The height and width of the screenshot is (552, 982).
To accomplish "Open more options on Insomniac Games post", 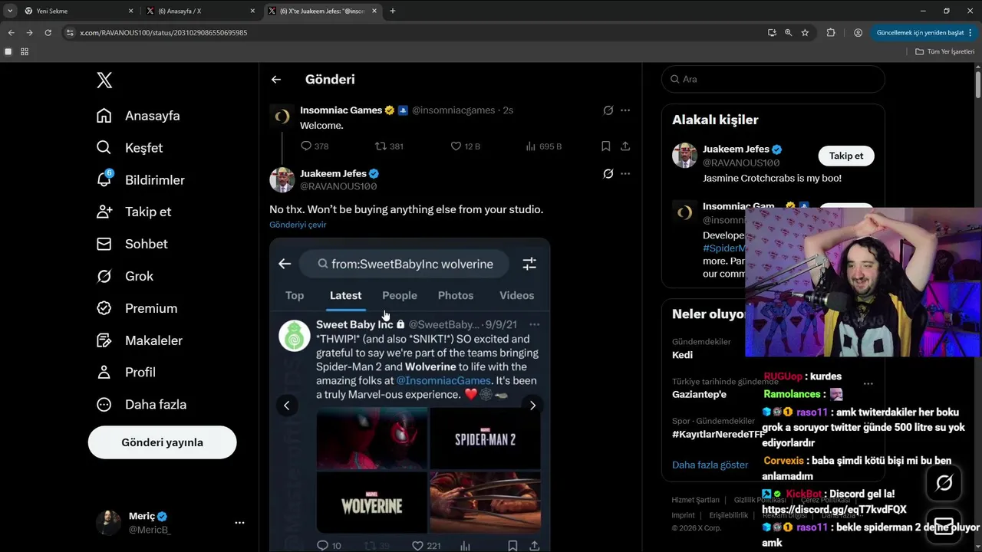I will point(625,110).
